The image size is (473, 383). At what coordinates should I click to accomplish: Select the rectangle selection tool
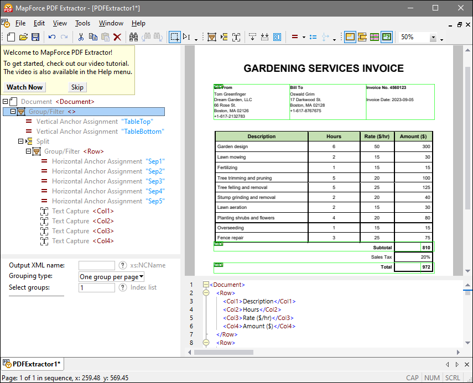[175, 37]
